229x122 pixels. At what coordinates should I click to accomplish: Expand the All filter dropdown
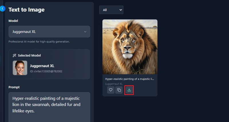(111, 10)
